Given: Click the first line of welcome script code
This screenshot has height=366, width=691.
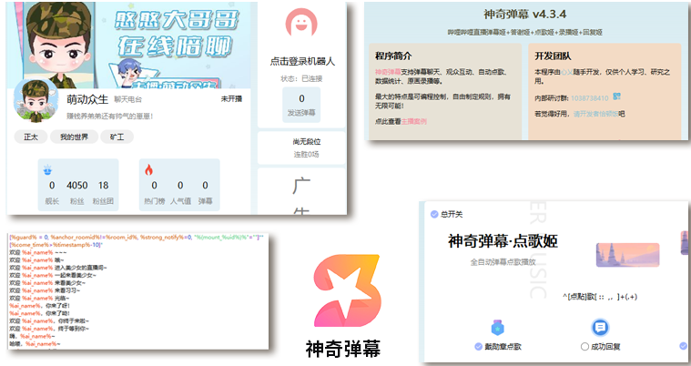Looking at the screenshot, I should (x=136, y=238).
